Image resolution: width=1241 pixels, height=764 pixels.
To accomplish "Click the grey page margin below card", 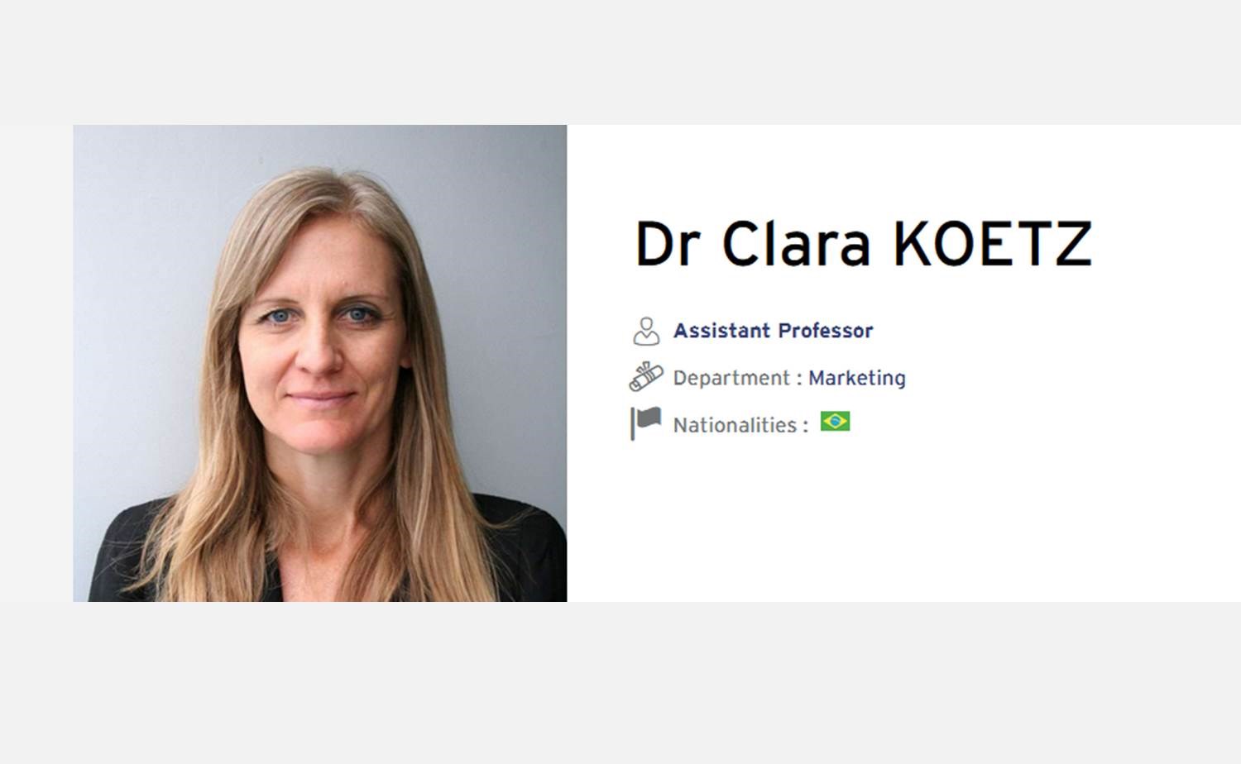I will click(620, 683).
